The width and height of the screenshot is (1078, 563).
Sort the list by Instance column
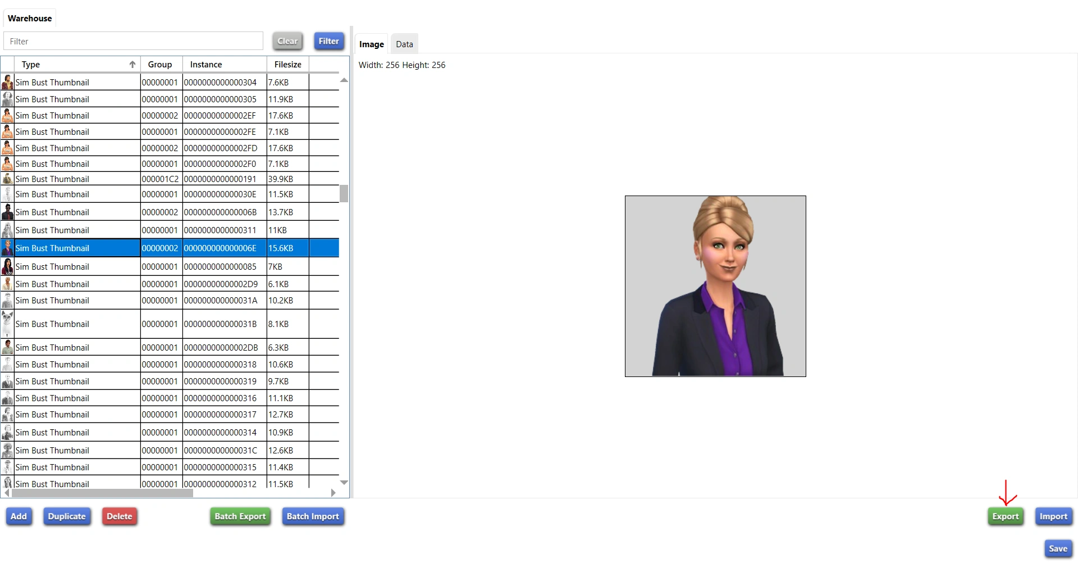[225, 64]
